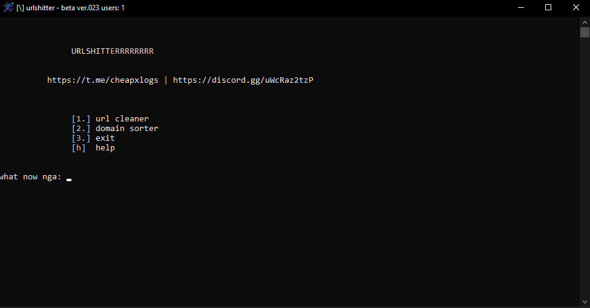590x308 pixels.
Task: Click the 'users: 1' text in title bar
Action: [x=113, y=8]
